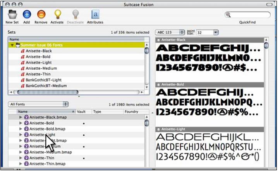The height and width of the screenshot is (171, 278).
Task: Select Anisette-Medium in the Sets list
Action: (41, 68)
